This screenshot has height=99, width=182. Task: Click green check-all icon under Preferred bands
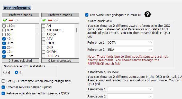click(x=5, y=20)
